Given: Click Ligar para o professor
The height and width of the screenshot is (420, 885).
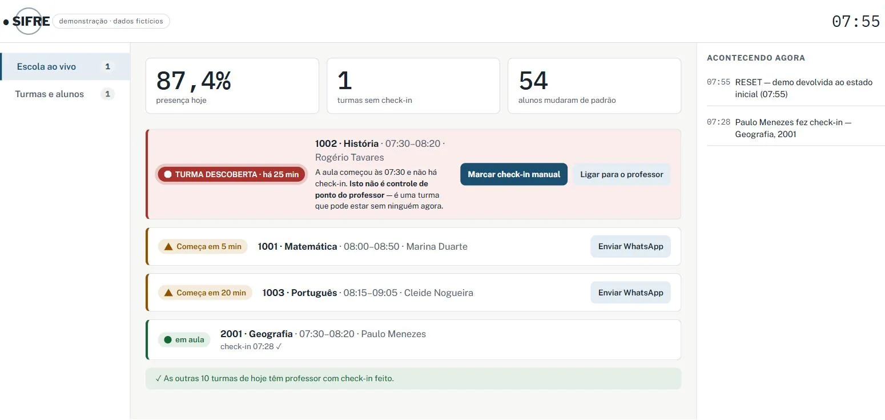Looking at the screenshot, I should coord(622,174).
